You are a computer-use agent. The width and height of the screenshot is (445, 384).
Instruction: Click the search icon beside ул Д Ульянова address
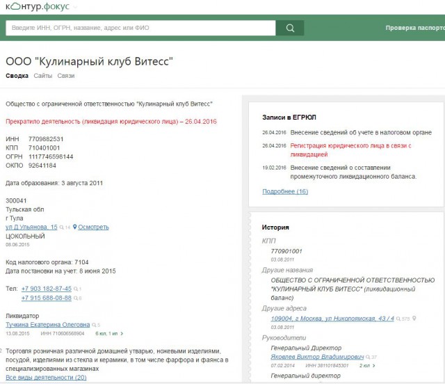[61, 227]
